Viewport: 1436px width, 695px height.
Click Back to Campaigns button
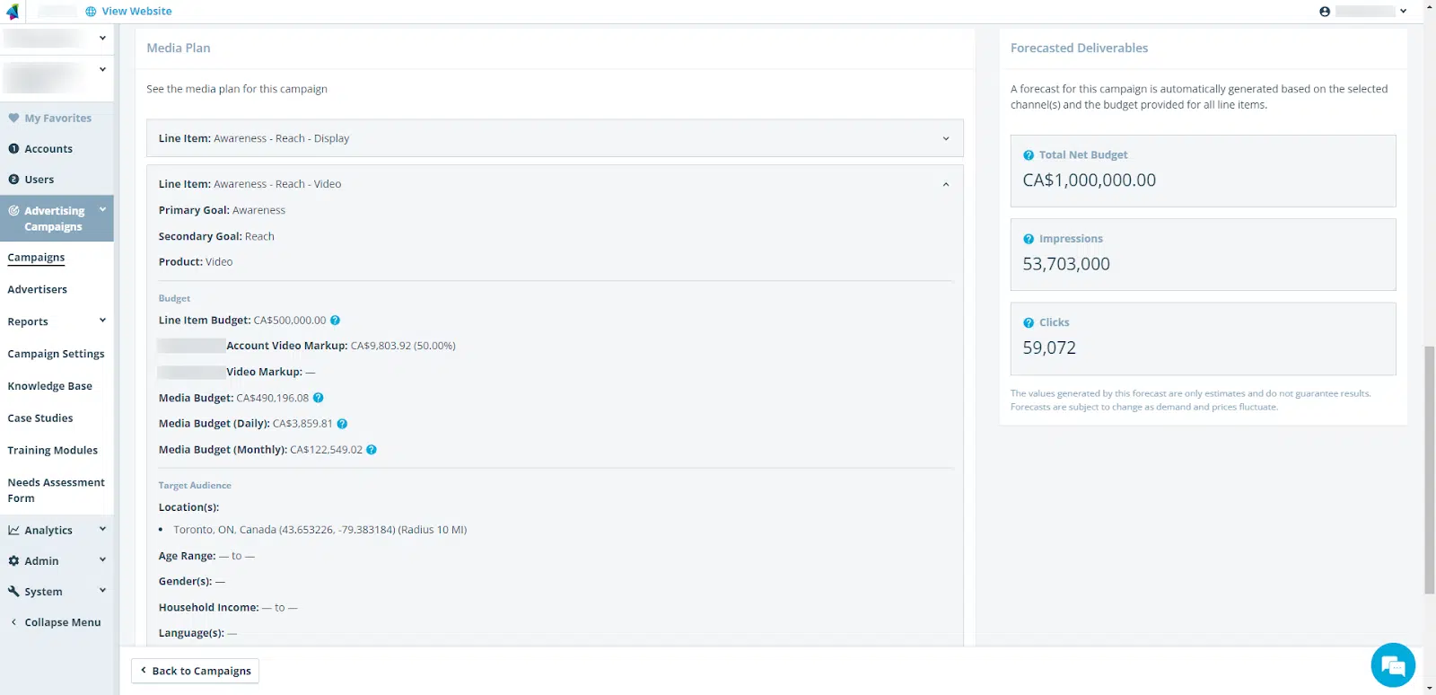(x=196, y=671)
